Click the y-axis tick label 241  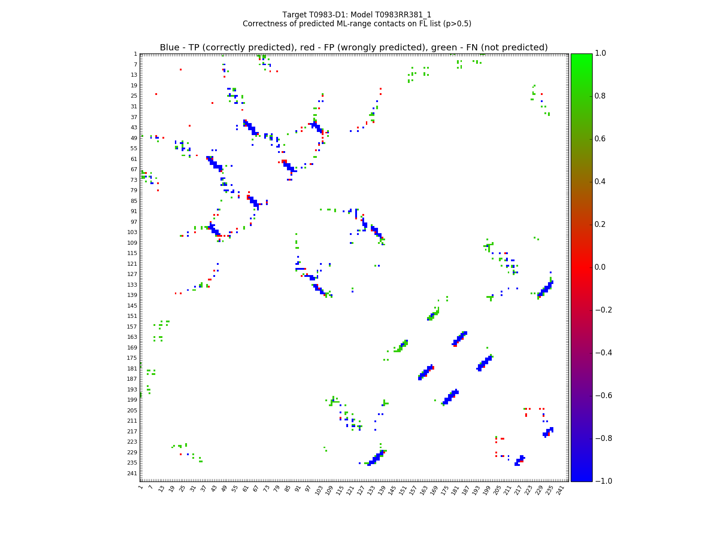pos(132,473)
